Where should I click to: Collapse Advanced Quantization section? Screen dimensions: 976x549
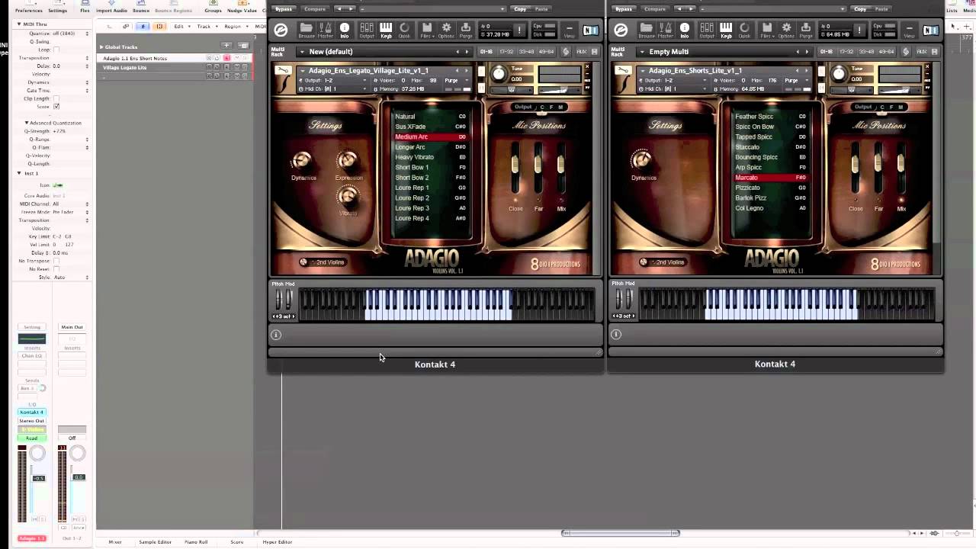tap(27, 123)
